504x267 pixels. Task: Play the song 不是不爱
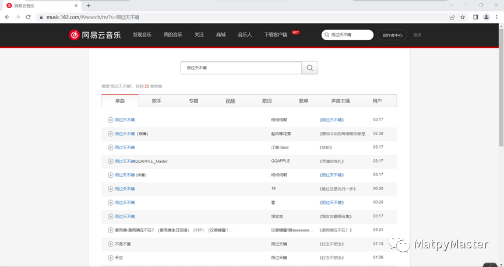click(x=111, y=244)
